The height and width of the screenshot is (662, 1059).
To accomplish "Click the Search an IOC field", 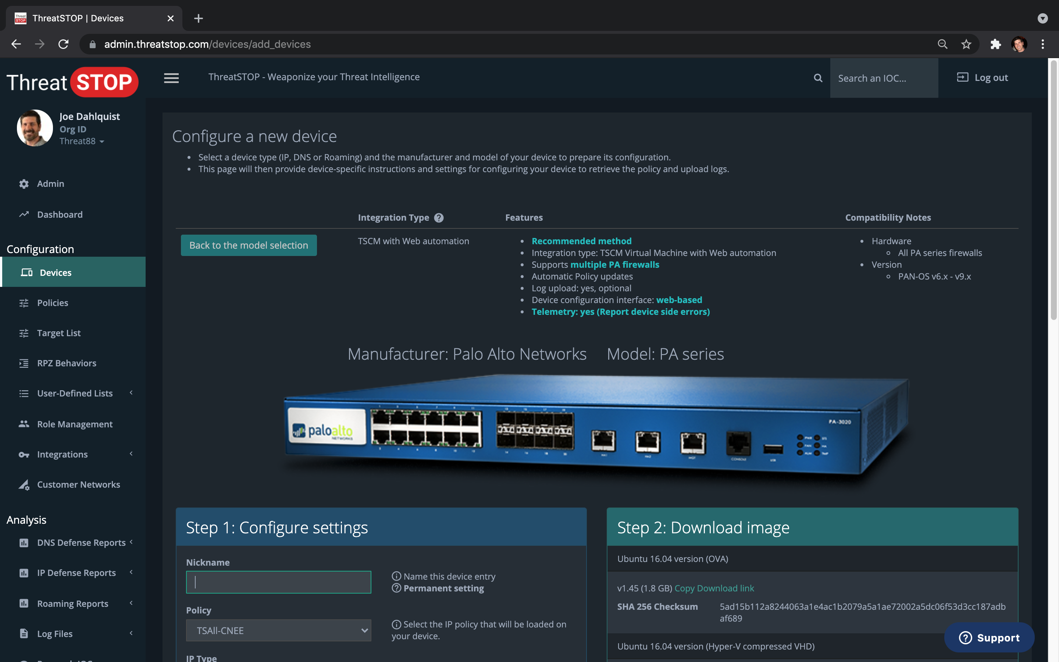I will (x=884, y=78).
